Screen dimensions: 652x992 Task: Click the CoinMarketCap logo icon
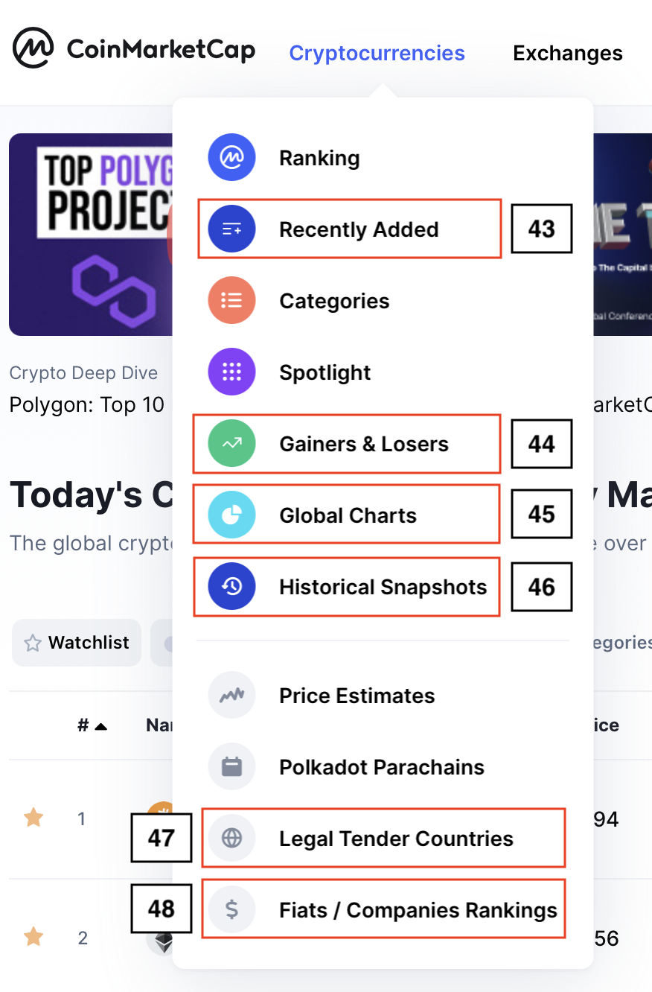coord(33,48)
